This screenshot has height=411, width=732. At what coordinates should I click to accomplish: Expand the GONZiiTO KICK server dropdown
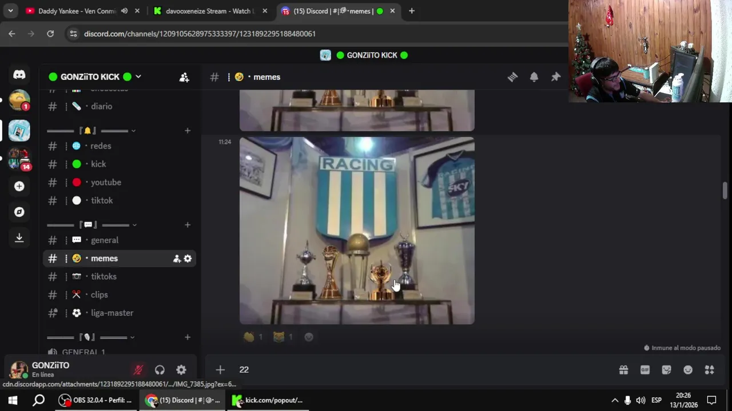point(138,76)
